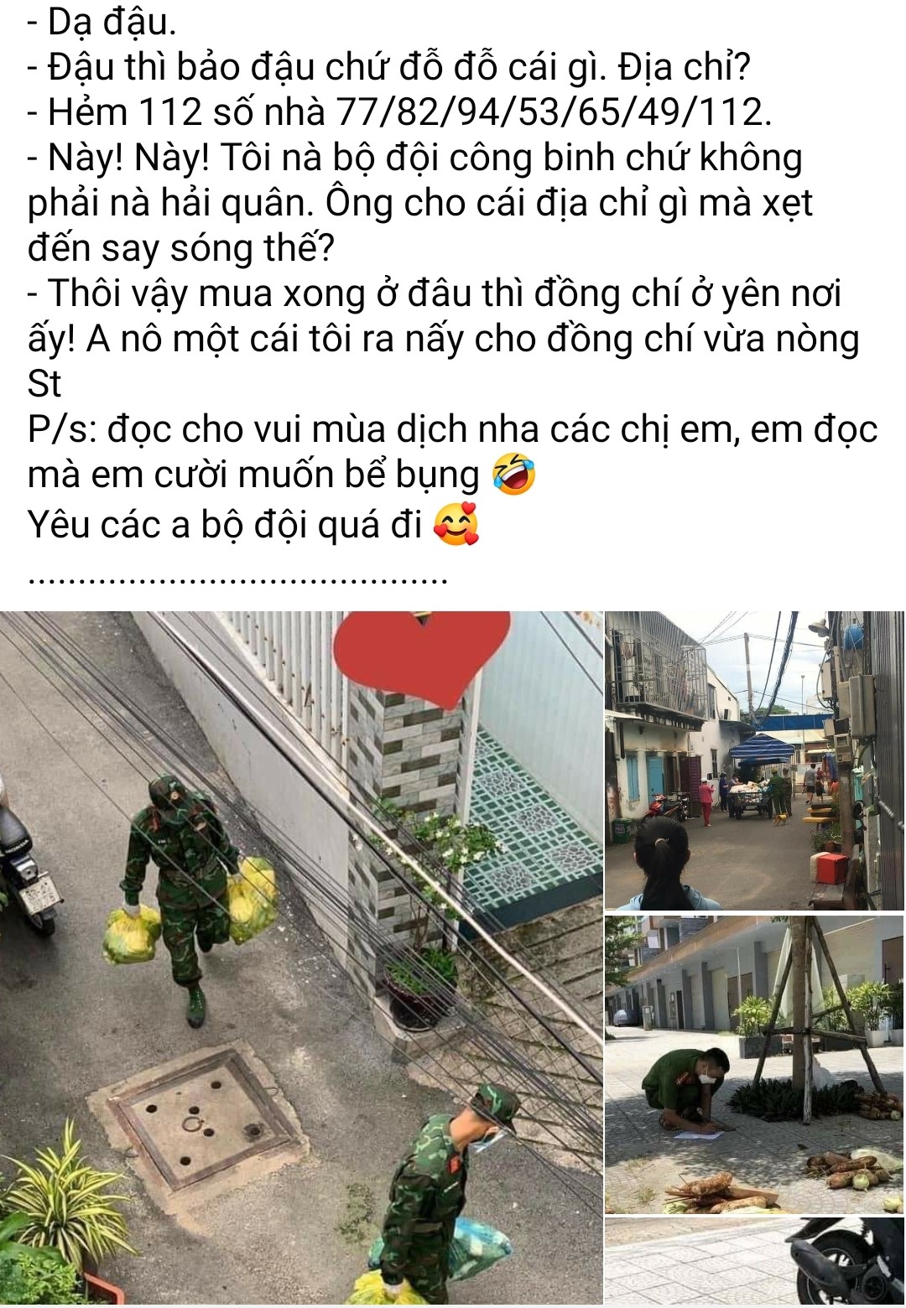Click the "Yêu các a bộ đội quá đi" text
Screen dimensions: 906x1308
click(x=224, y=525)
